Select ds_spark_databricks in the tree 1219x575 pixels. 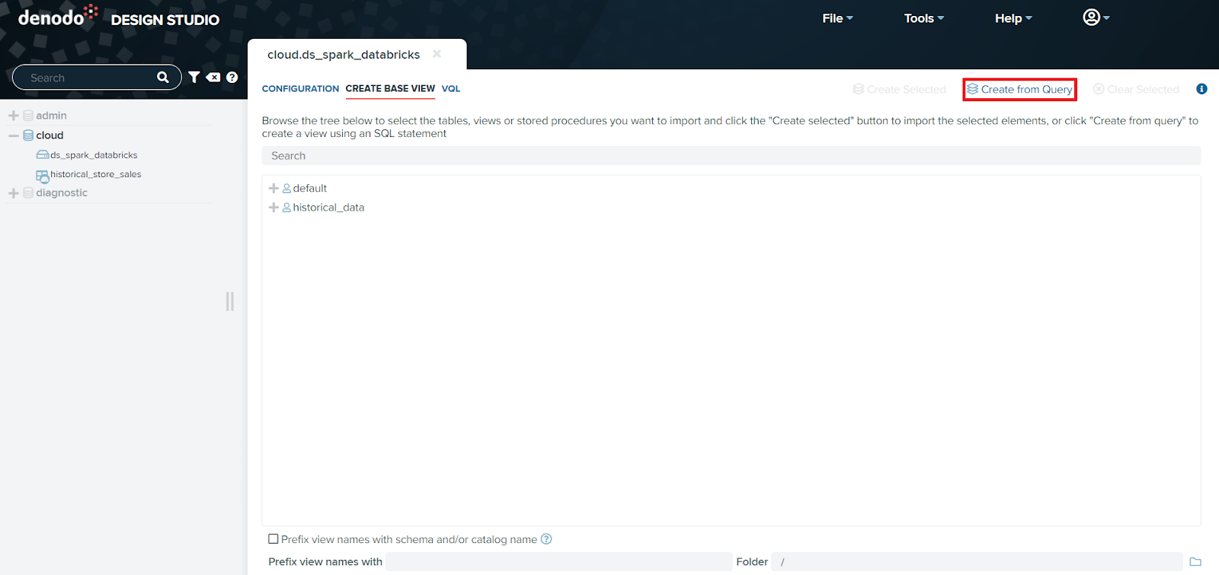click(94, 155)
